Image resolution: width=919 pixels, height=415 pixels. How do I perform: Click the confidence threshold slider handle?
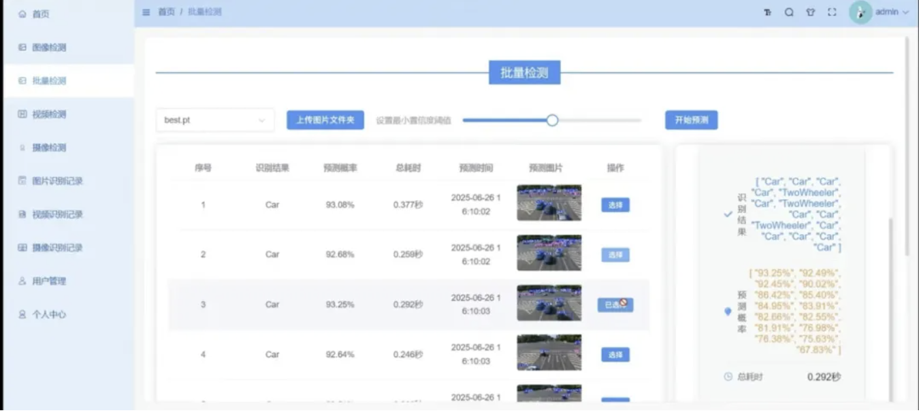[552, 120]
